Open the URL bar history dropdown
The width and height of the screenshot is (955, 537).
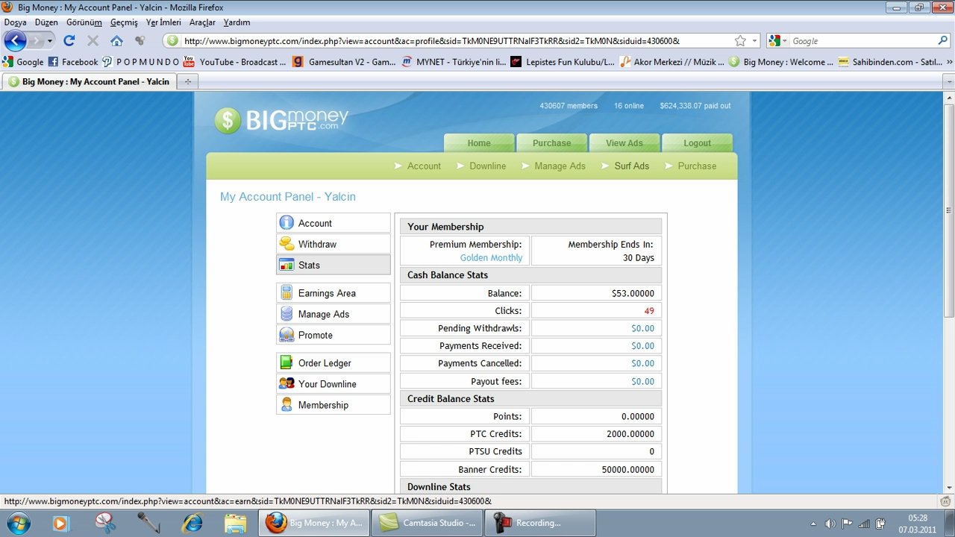(754, 41)
